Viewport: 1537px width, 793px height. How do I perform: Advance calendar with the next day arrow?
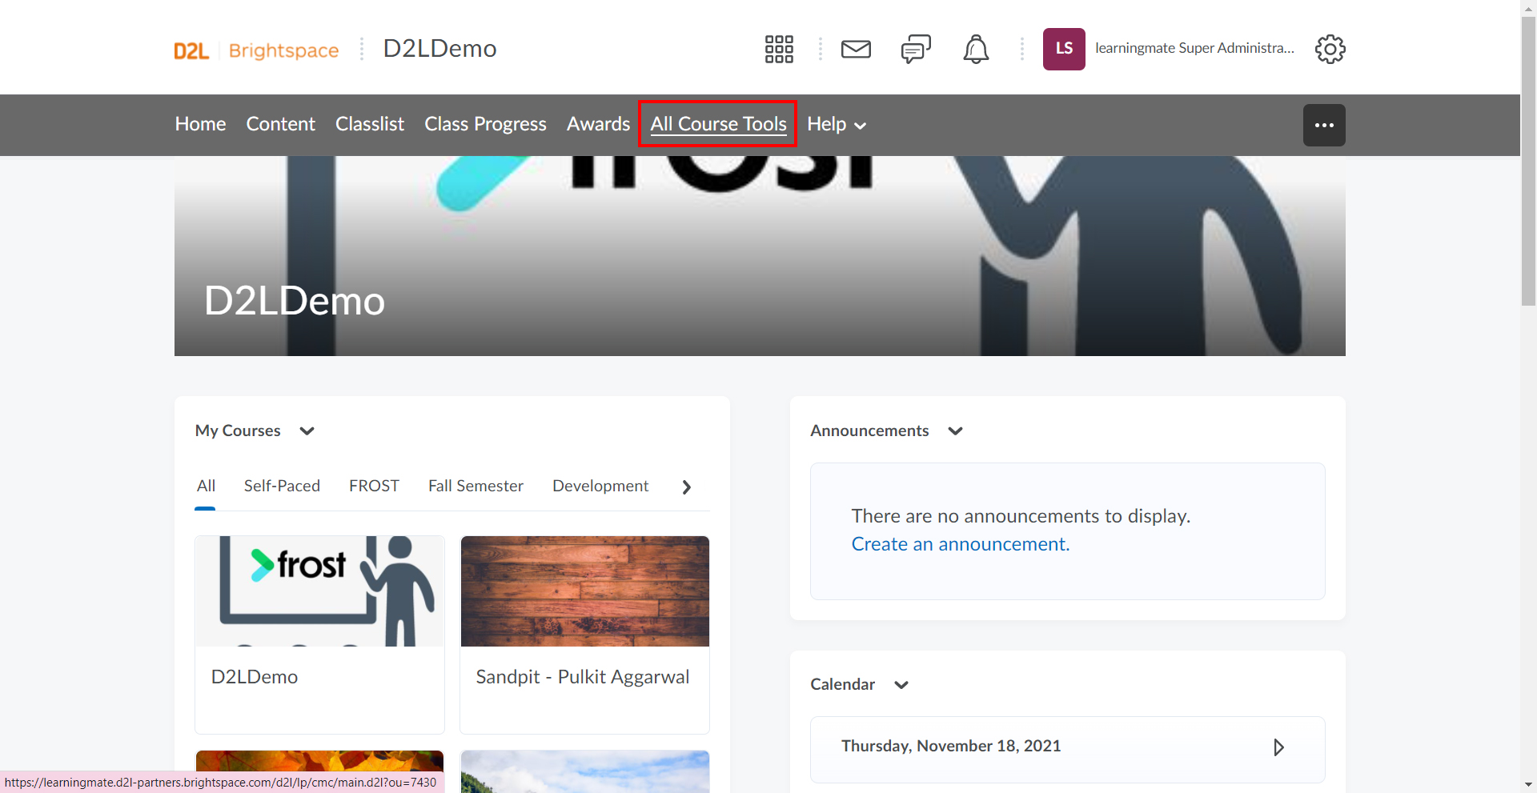pos(1278,747)
